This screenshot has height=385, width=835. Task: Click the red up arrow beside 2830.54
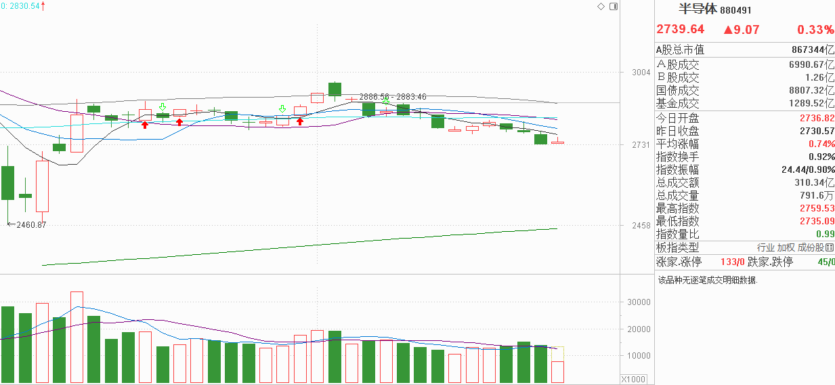coord(44,6)
